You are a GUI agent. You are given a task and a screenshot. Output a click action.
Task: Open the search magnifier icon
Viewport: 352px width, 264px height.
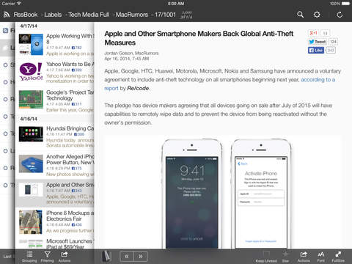click(x=300, y=15)
